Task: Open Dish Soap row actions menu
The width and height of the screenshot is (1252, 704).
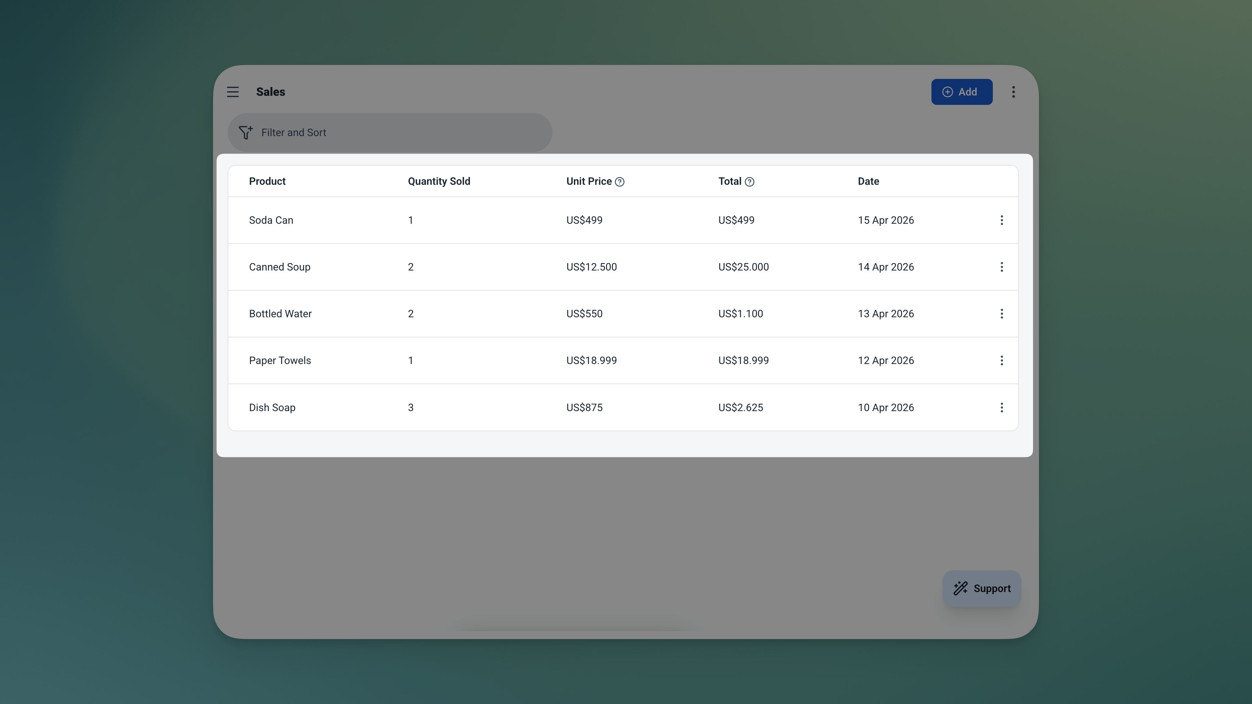Action: (x=1002, y=407)
